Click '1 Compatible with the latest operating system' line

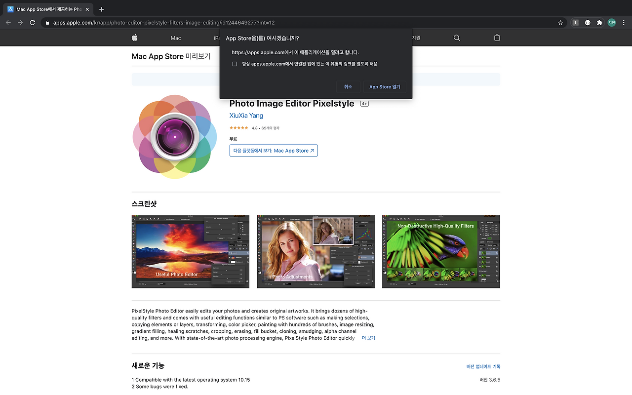pos(191,380)
